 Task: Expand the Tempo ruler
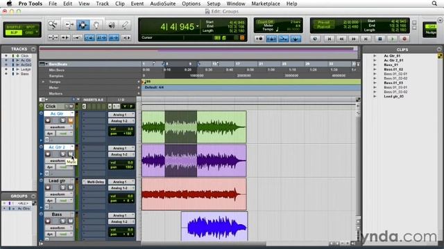pyautogui.click(x=43, y=82)
